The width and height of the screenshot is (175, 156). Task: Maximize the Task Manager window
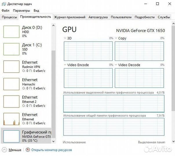coord(157,4)
